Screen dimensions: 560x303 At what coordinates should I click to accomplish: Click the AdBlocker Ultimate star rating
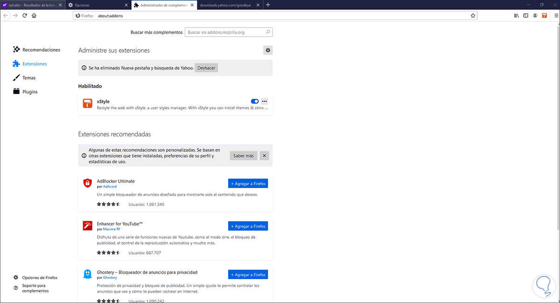point(109,204)
